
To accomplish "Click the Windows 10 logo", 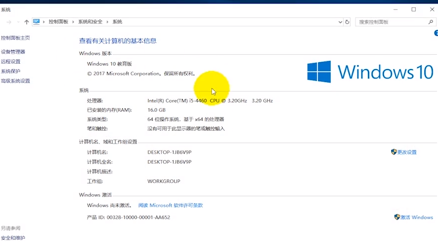I will [370, 72].
